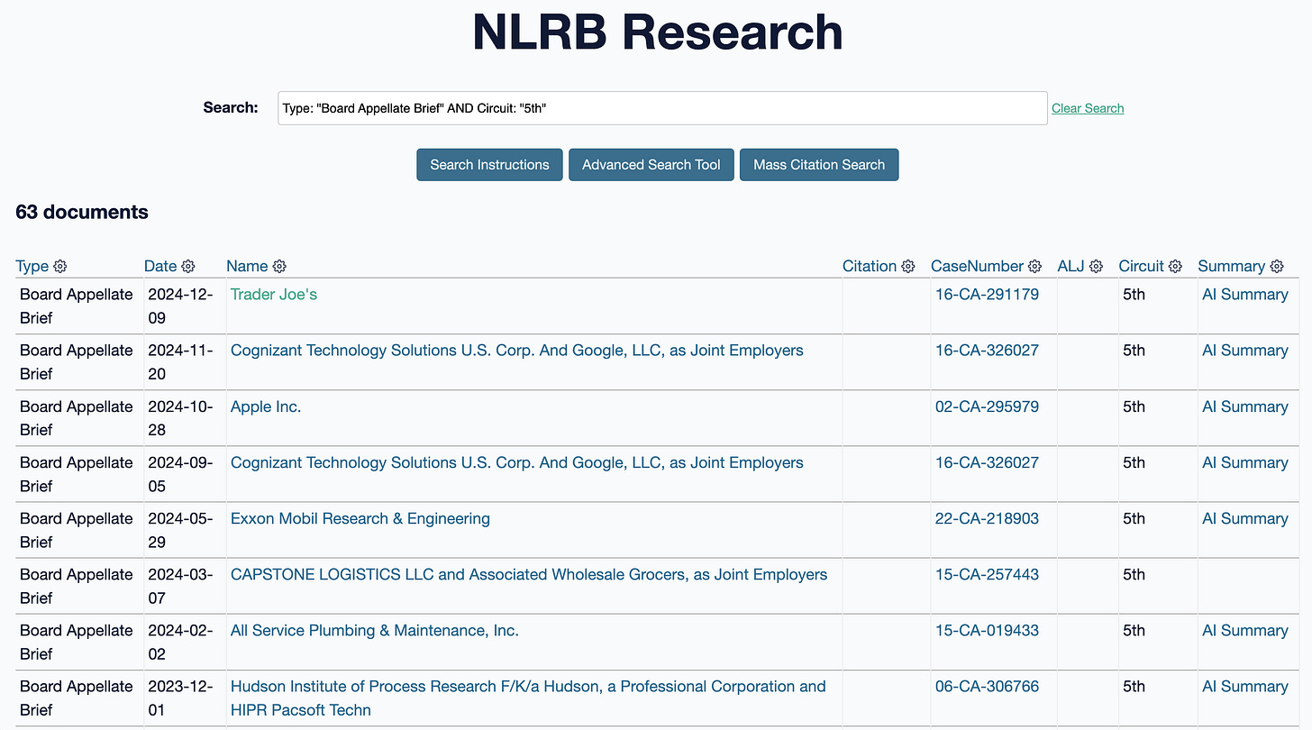Viewport: 1312px width, 730px height.
Task: View AI Summary for the 2024-09-05 brief
Action: click(1245, 462)
